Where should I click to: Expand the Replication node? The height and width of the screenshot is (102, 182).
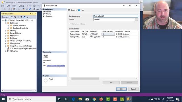6,36
